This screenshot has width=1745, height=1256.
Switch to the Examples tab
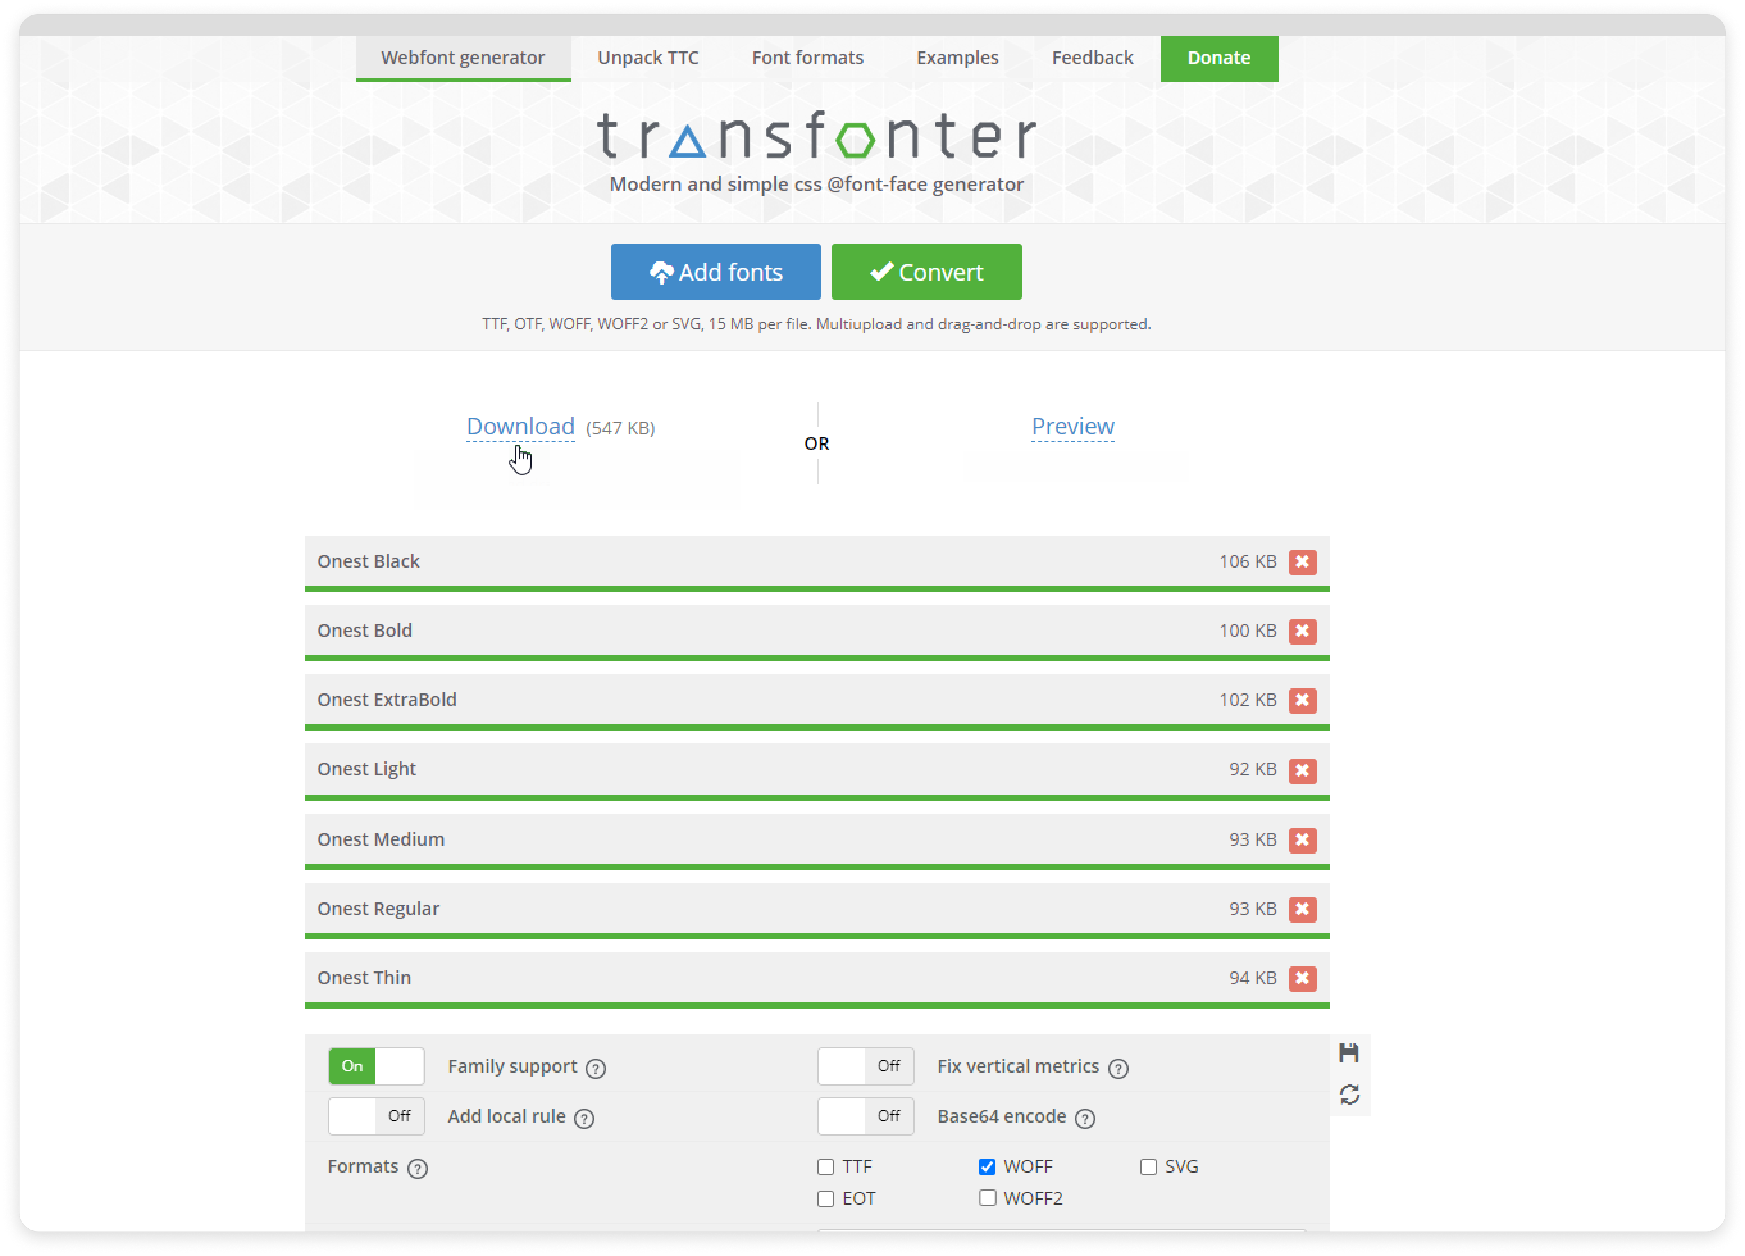pyautogui.click(x=958, y=56)
